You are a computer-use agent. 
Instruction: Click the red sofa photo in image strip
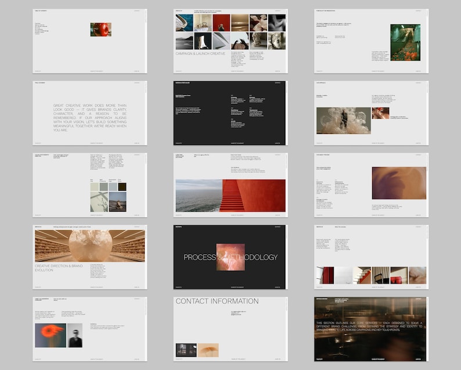[x=399, y=275]
